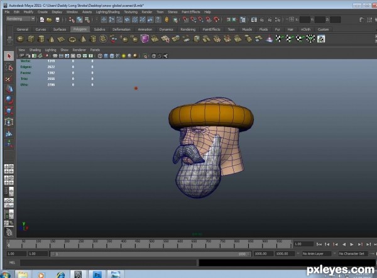Open the File menu

7,12
